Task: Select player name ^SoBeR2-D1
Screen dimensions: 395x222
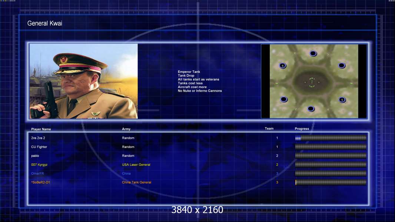Action: (x=40, y=182)
